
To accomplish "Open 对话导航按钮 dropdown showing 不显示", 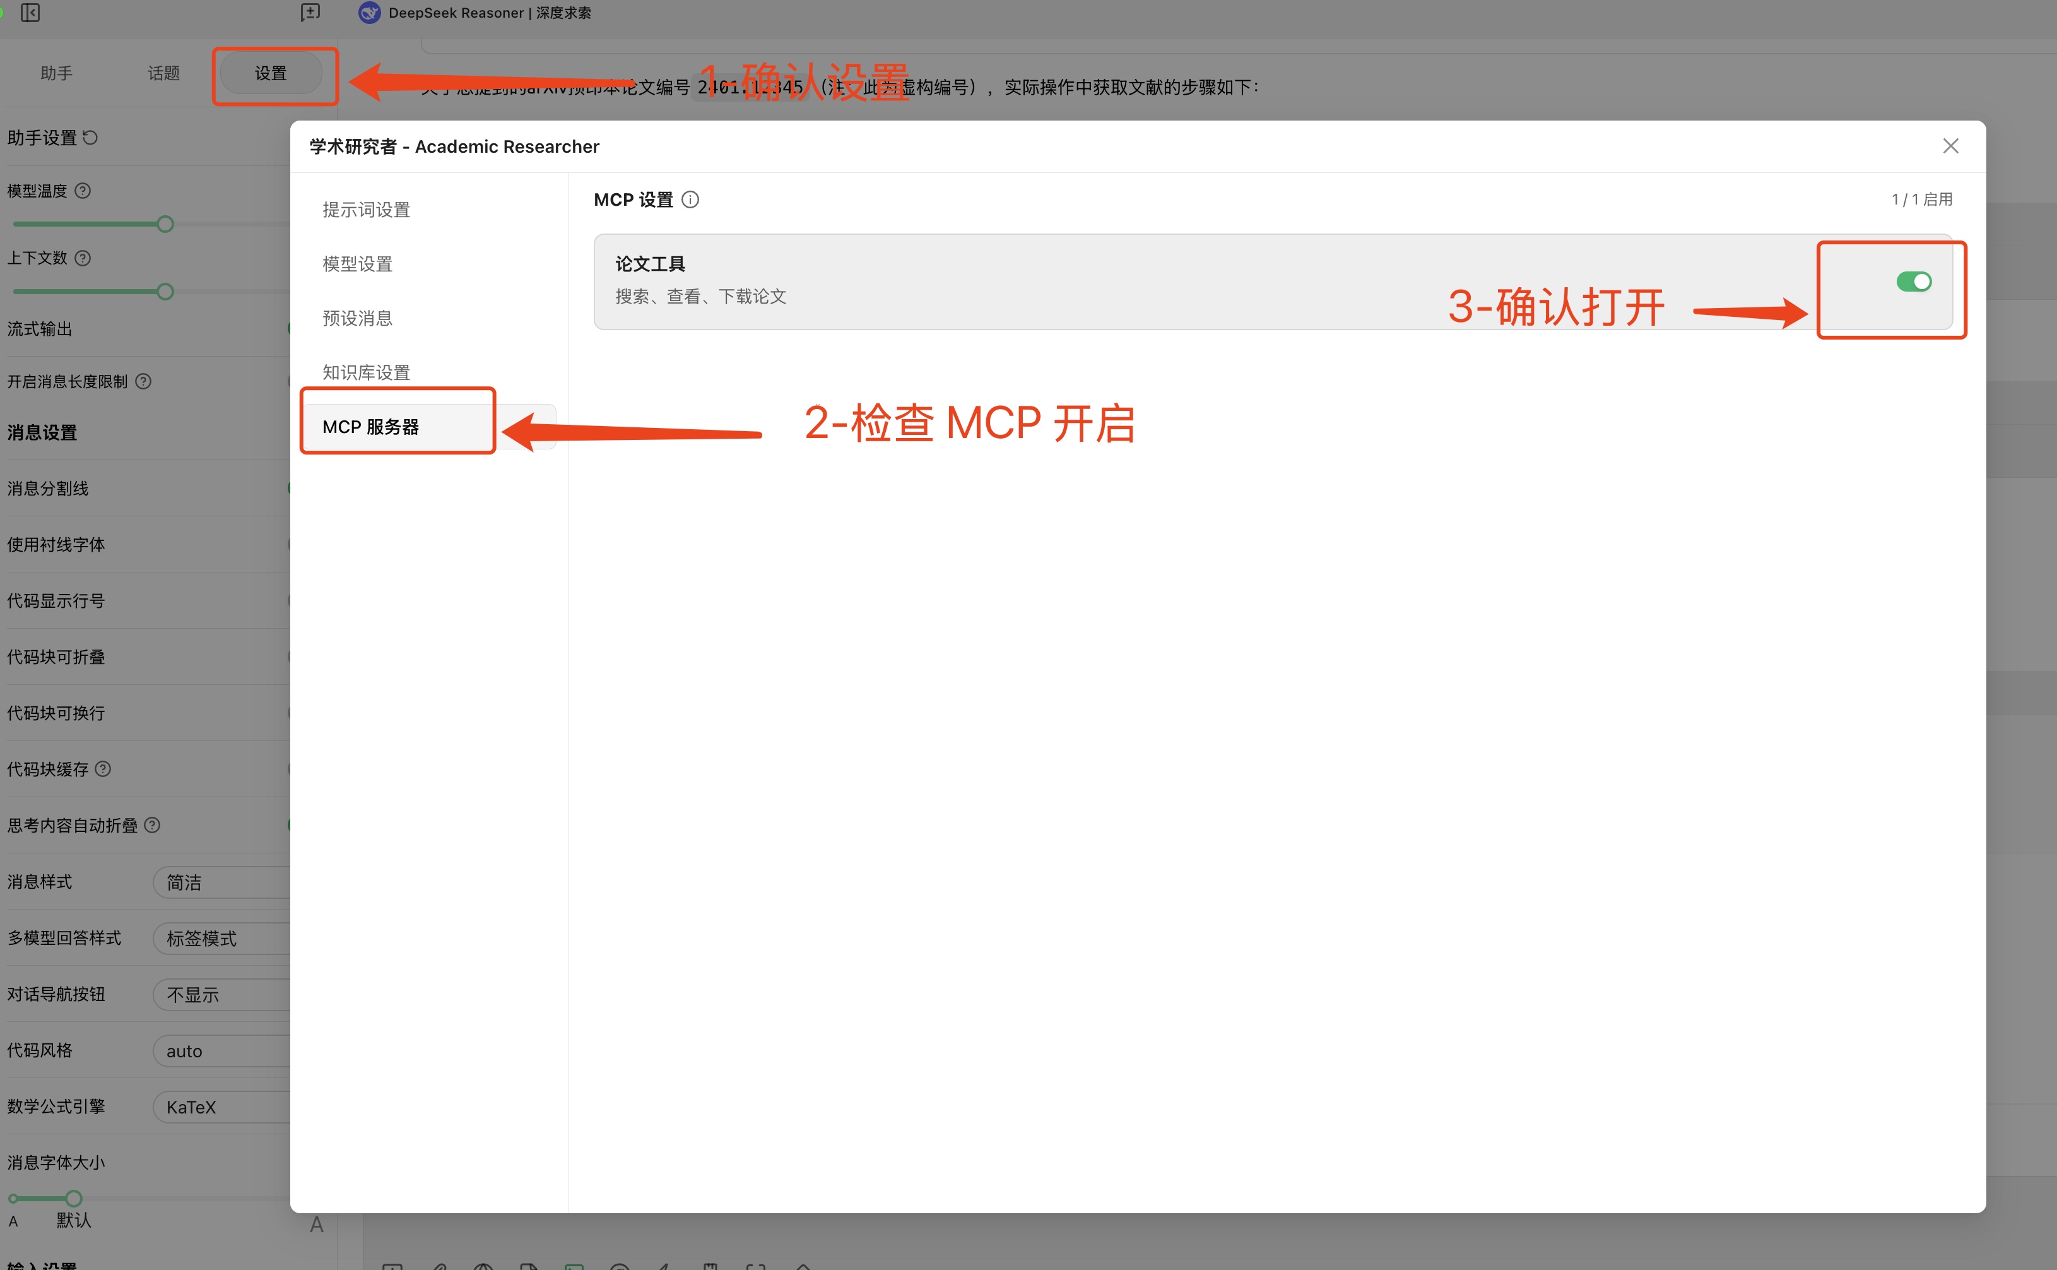I will click(221, 995).
